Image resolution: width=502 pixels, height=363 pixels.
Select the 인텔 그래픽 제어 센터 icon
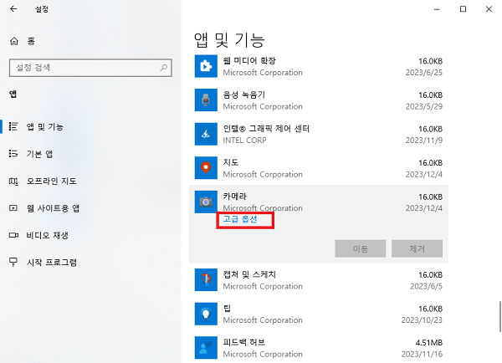(x=206, y=134)
